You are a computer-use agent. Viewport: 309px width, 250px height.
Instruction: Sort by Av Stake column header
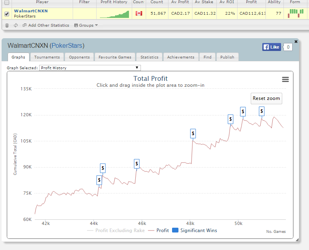(204, 2)
